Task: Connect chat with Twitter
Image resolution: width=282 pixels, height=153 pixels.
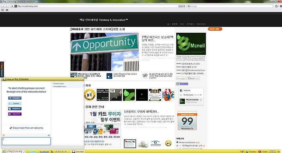Action: click(15, 103)
